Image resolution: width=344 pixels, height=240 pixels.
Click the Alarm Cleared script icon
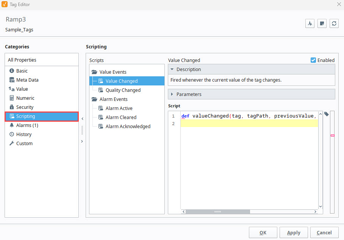click(101, 117)
